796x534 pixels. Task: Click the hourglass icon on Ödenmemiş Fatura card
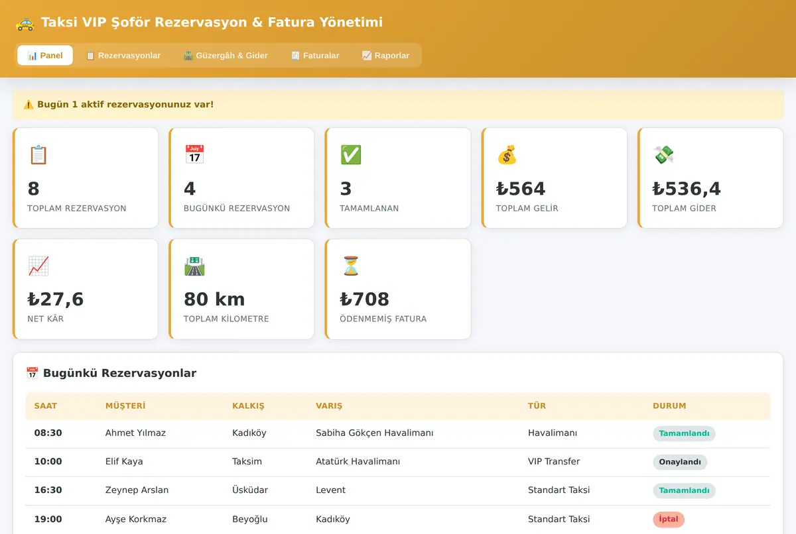(350, 266)
